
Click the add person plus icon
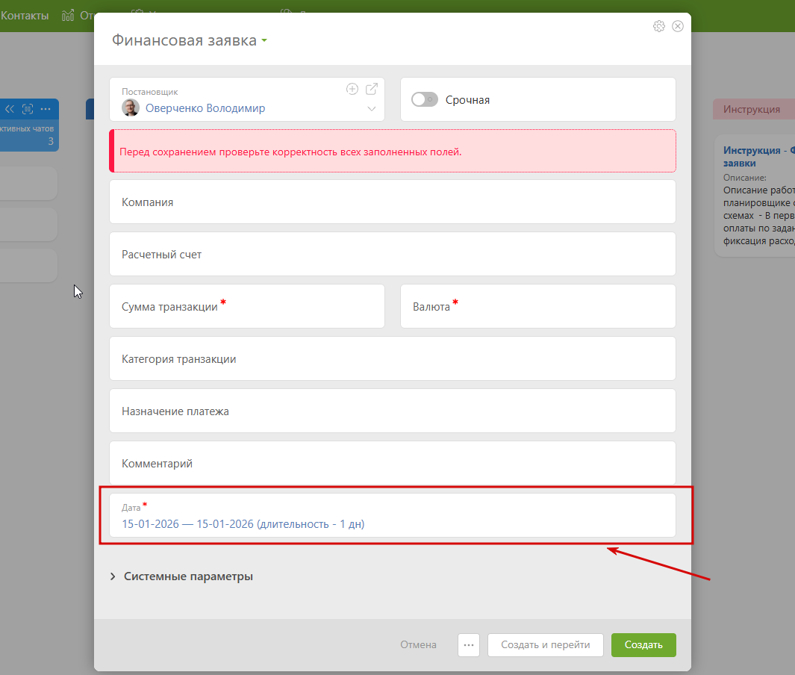tap(352, 90)
